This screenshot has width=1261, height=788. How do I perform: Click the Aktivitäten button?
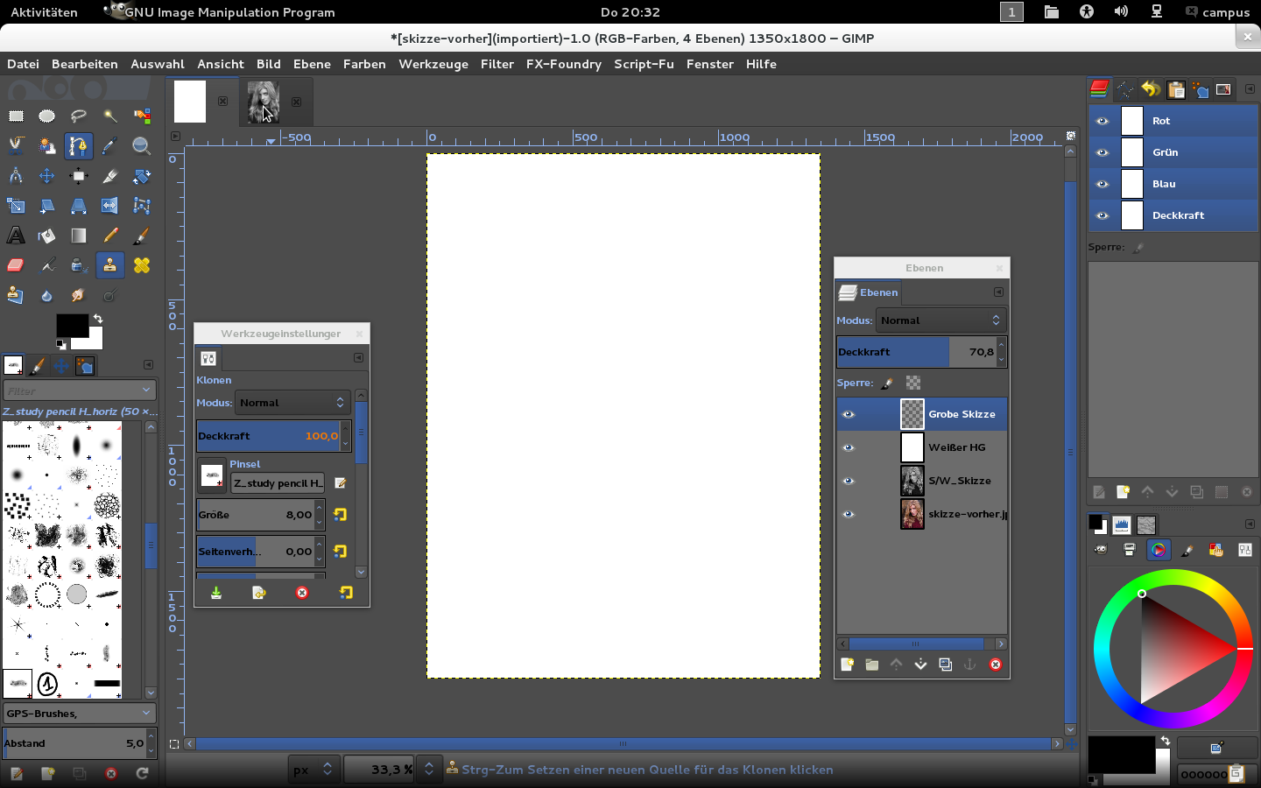coord(44,12)
